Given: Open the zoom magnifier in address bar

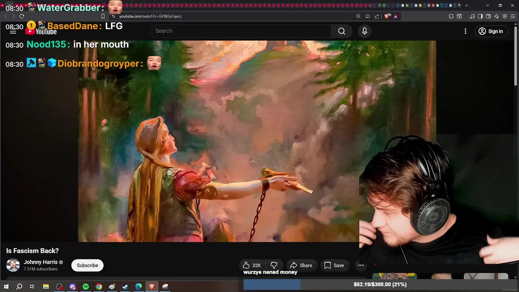Looking at the screenshot, I should coord(358,16).
